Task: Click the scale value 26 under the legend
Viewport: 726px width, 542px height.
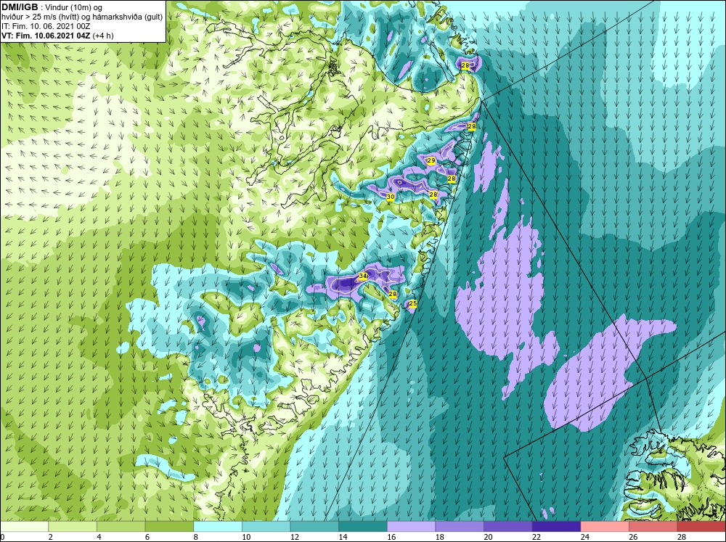Action: point(633,537)
